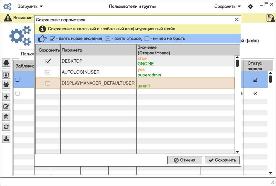Click the edit pencil icon in sidebar
276x186 pixels.
(6, 107)
